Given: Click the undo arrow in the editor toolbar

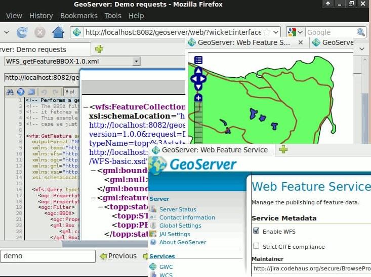Looking at the screenshot, I should click(x=44, y=92).
